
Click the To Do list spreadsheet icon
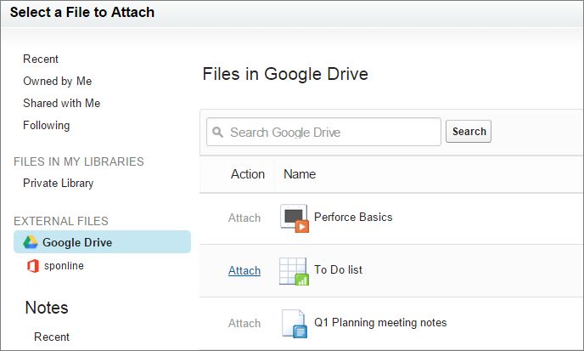tap(294, 271)
